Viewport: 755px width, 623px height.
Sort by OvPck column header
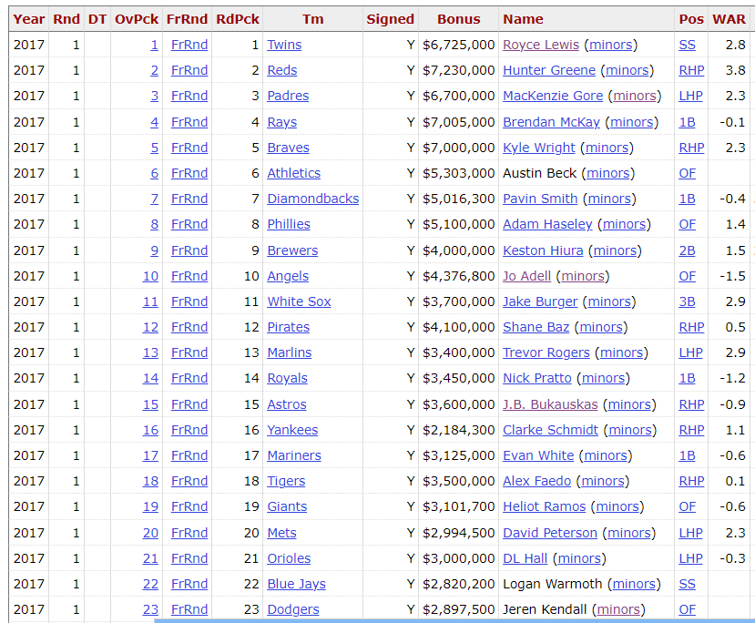tap(136, 19)
